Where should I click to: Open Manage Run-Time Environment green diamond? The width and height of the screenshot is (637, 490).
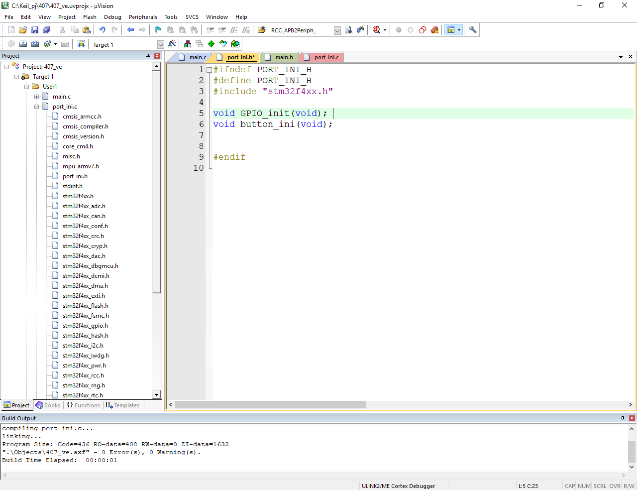click(x=212, y=44)
